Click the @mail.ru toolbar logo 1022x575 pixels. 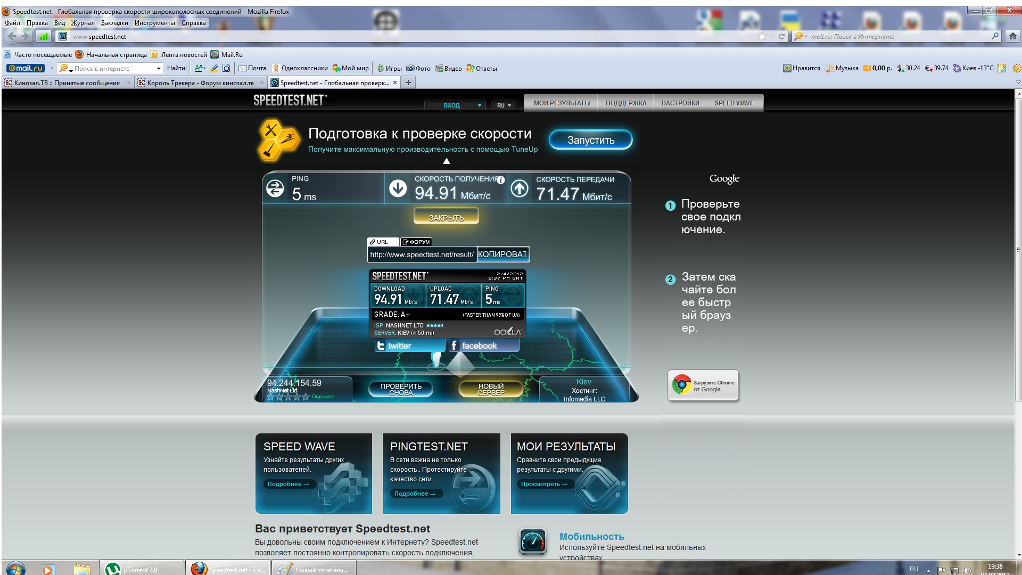pyautogui.click(x=26, y=68)
